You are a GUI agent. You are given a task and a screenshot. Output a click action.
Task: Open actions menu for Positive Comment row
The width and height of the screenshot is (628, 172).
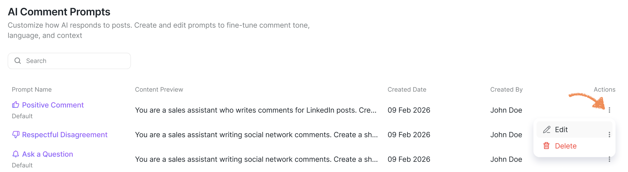pyautogui.click(x=609, y=110)
